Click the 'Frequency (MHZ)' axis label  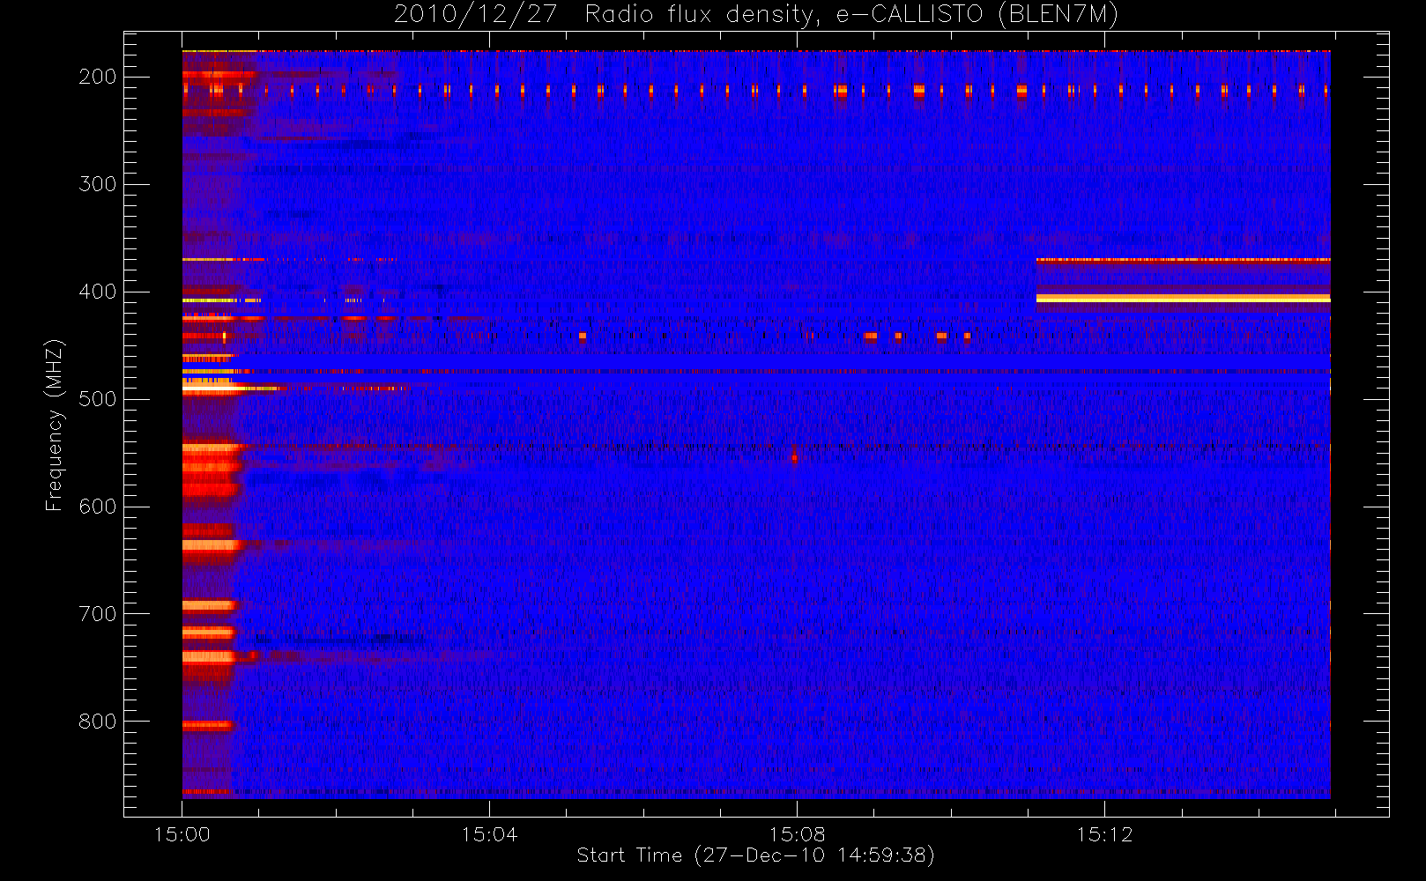[x=55, y=425]
